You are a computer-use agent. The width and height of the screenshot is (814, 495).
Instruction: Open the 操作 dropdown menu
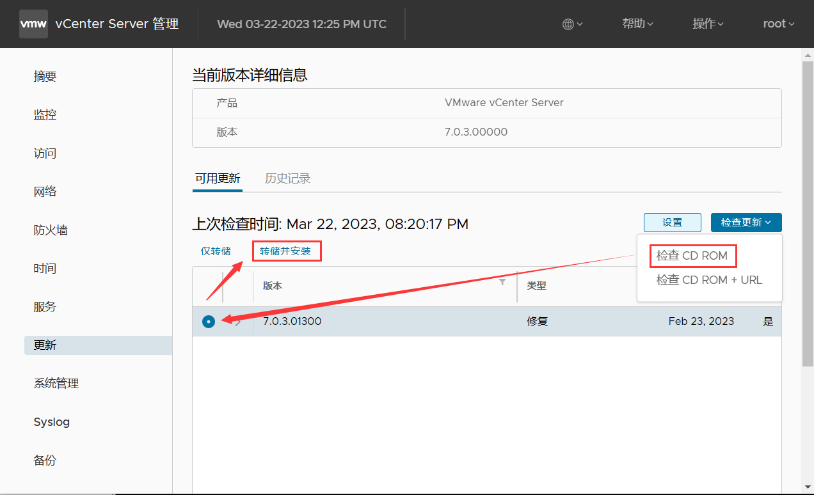708,24
